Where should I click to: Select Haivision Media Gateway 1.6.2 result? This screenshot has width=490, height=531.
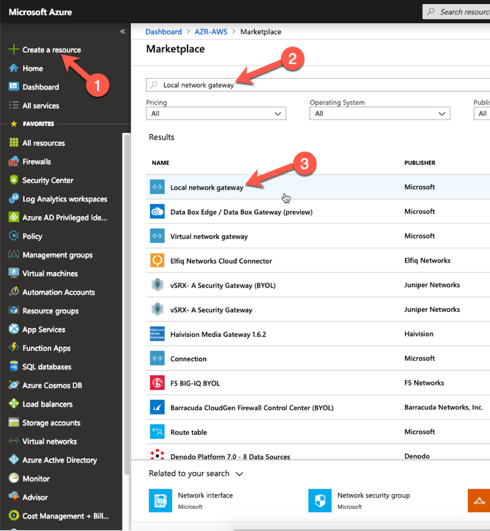pos(318,334)
